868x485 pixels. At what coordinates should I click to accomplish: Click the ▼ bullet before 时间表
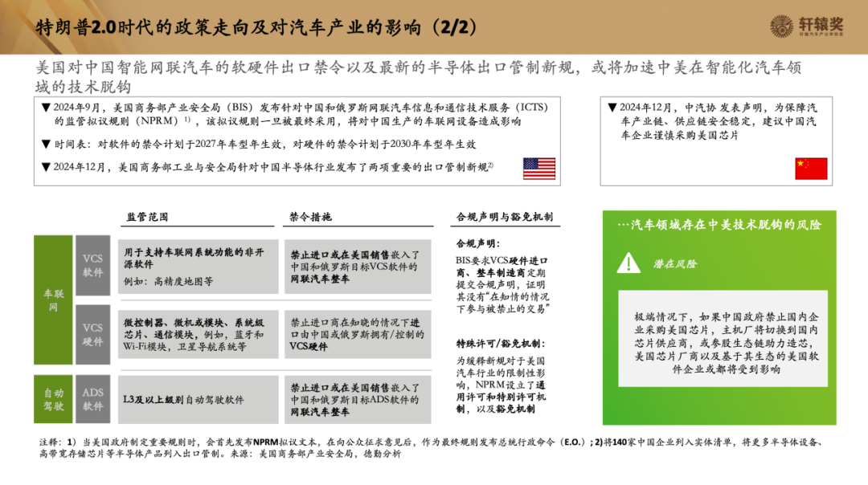tap(46, 145)
